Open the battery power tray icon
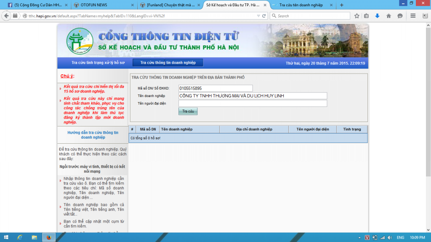 375,238
